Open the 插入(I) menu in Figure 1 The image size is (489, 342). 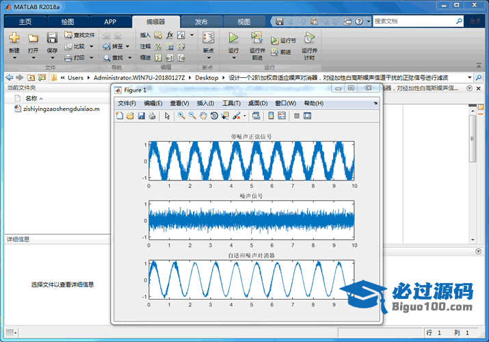tap(205, 103)
